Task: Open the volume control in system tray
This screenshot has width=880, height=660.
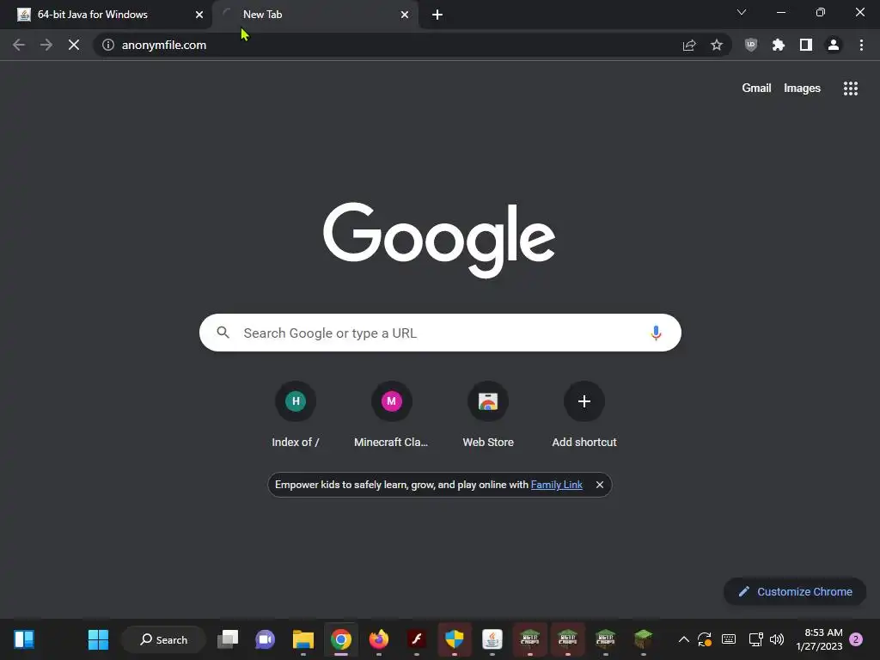Action: (x=777, y=639)
